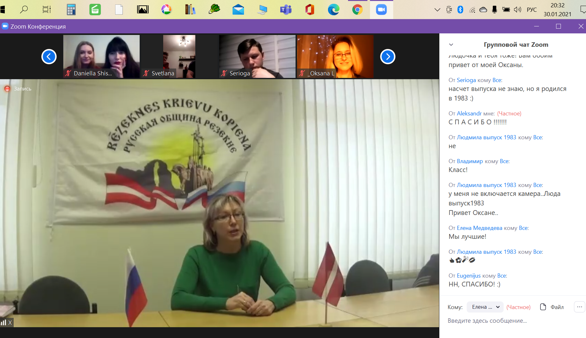Screen dimensions: 586x338
Task: Open Microsoft Teams from the taskbar
Action: 286,10
